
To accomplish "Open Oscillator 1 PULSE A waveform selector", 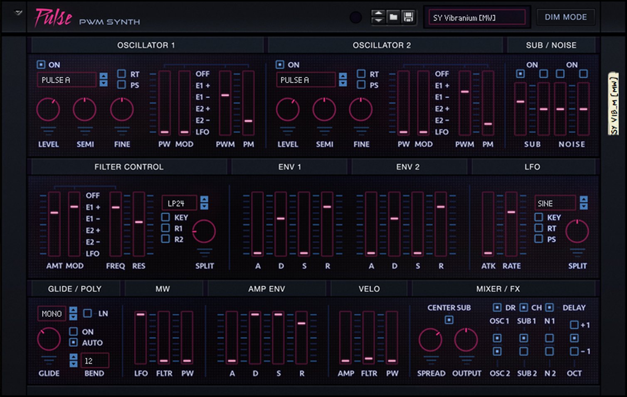I will click(67, 80).
